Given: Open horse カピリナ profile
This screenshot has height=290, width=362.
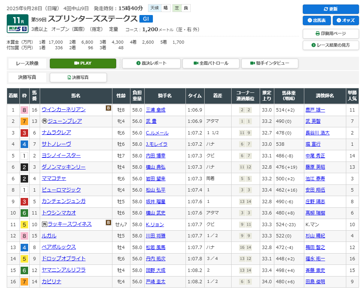Looking at the screenshot, I should point(51,281).
